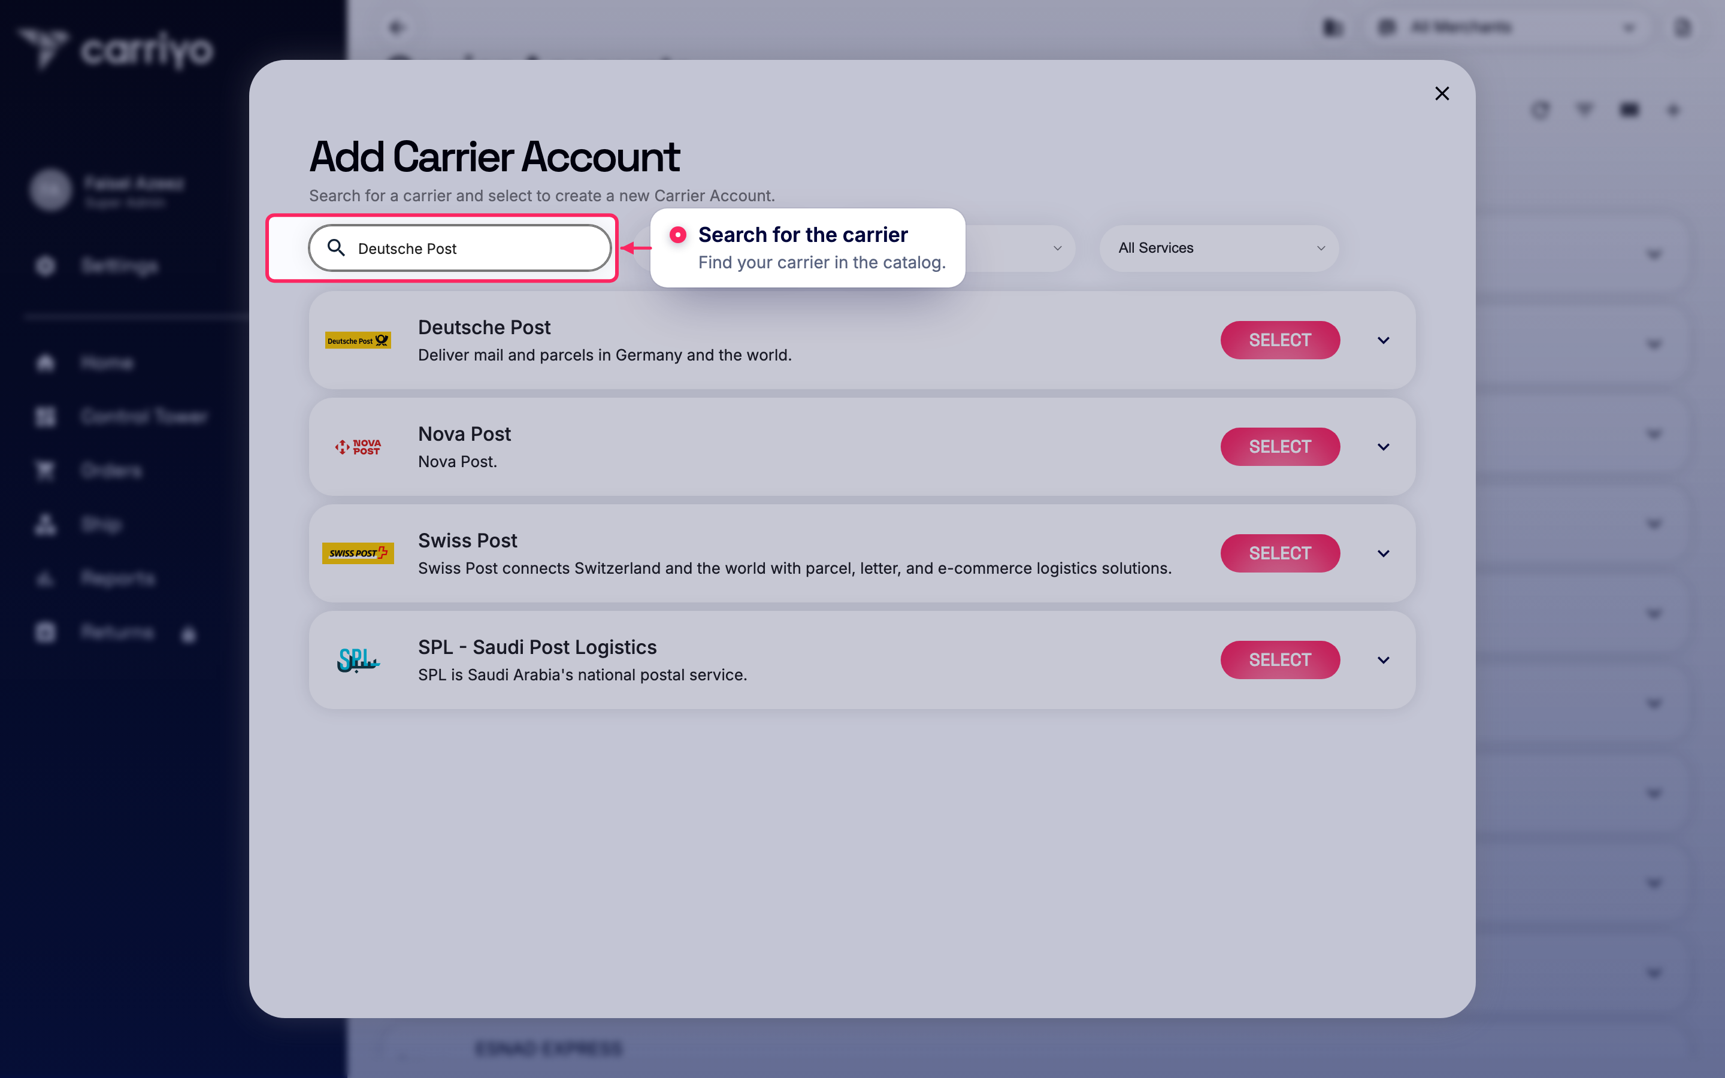Expand the Swiss Post row details
Screen dimensions: 1725x1078
(1383, 553)
